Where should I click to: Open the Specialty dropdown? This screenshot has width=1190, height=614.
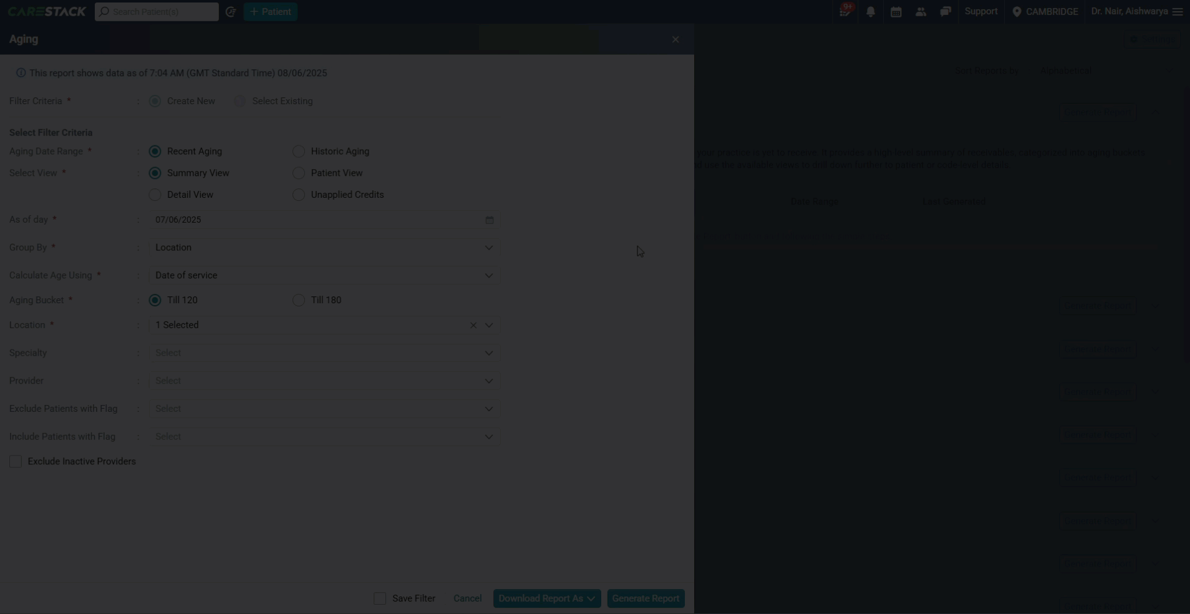pos(324,353)
